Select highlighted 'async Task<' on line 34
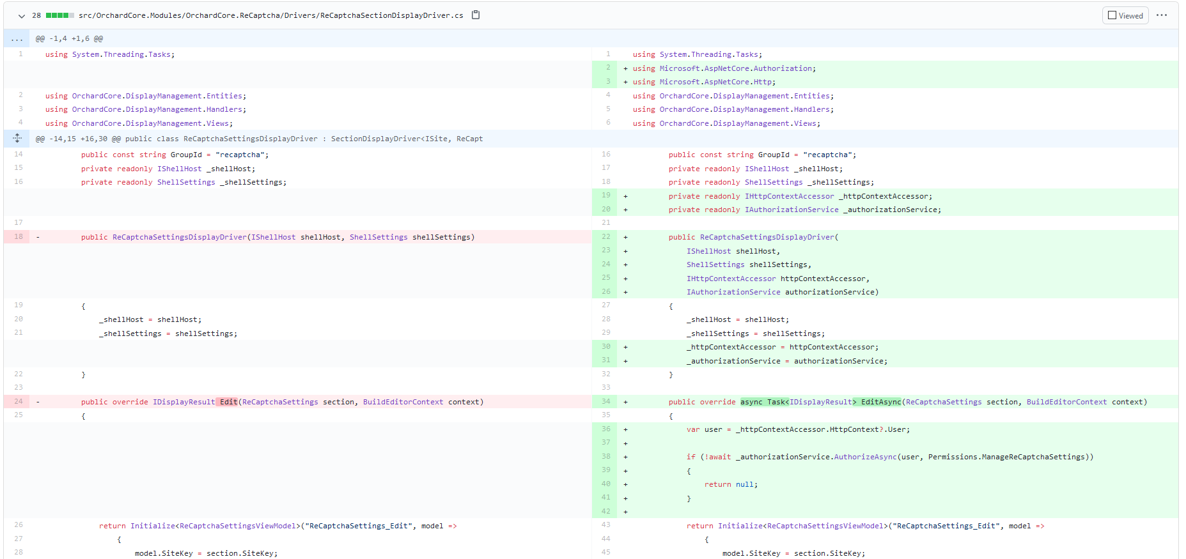This screenshot has width=1186, height=559. pyautogui.click(x=765, y=402)
